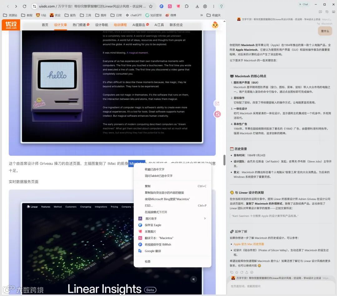Choose 复制指向突出显示的内容的链接
Viewport: 337px width, 296px height.
[173, 193]
